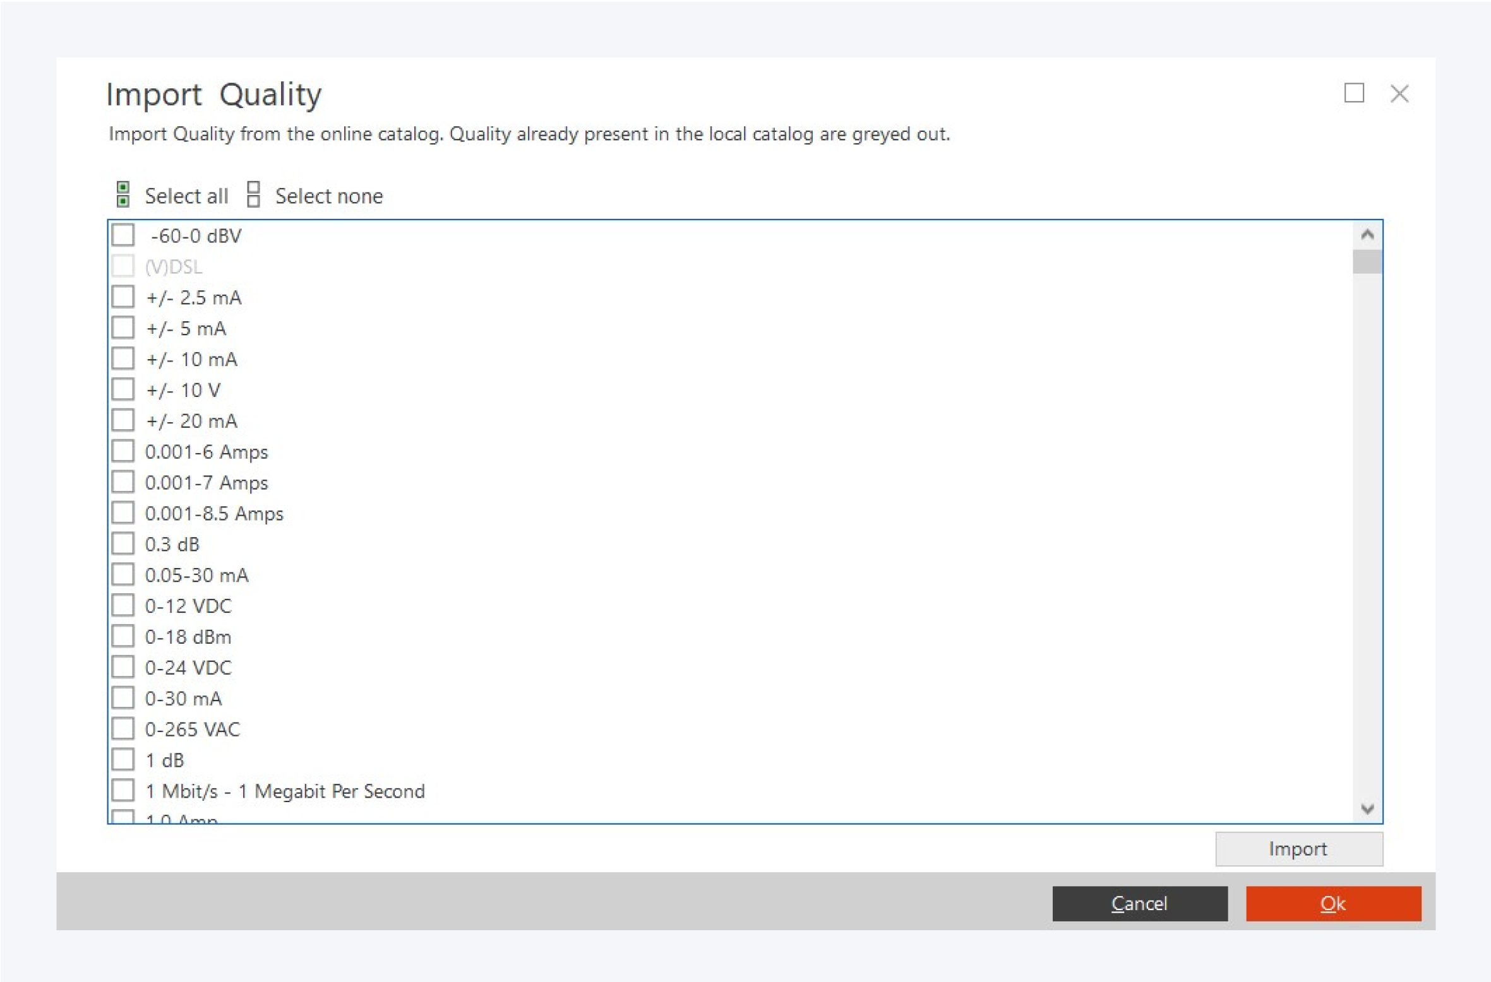Screen dimensions: 1491x982
Task: Enable the +/- 10 V checkbox
Action: coord(123,389)
